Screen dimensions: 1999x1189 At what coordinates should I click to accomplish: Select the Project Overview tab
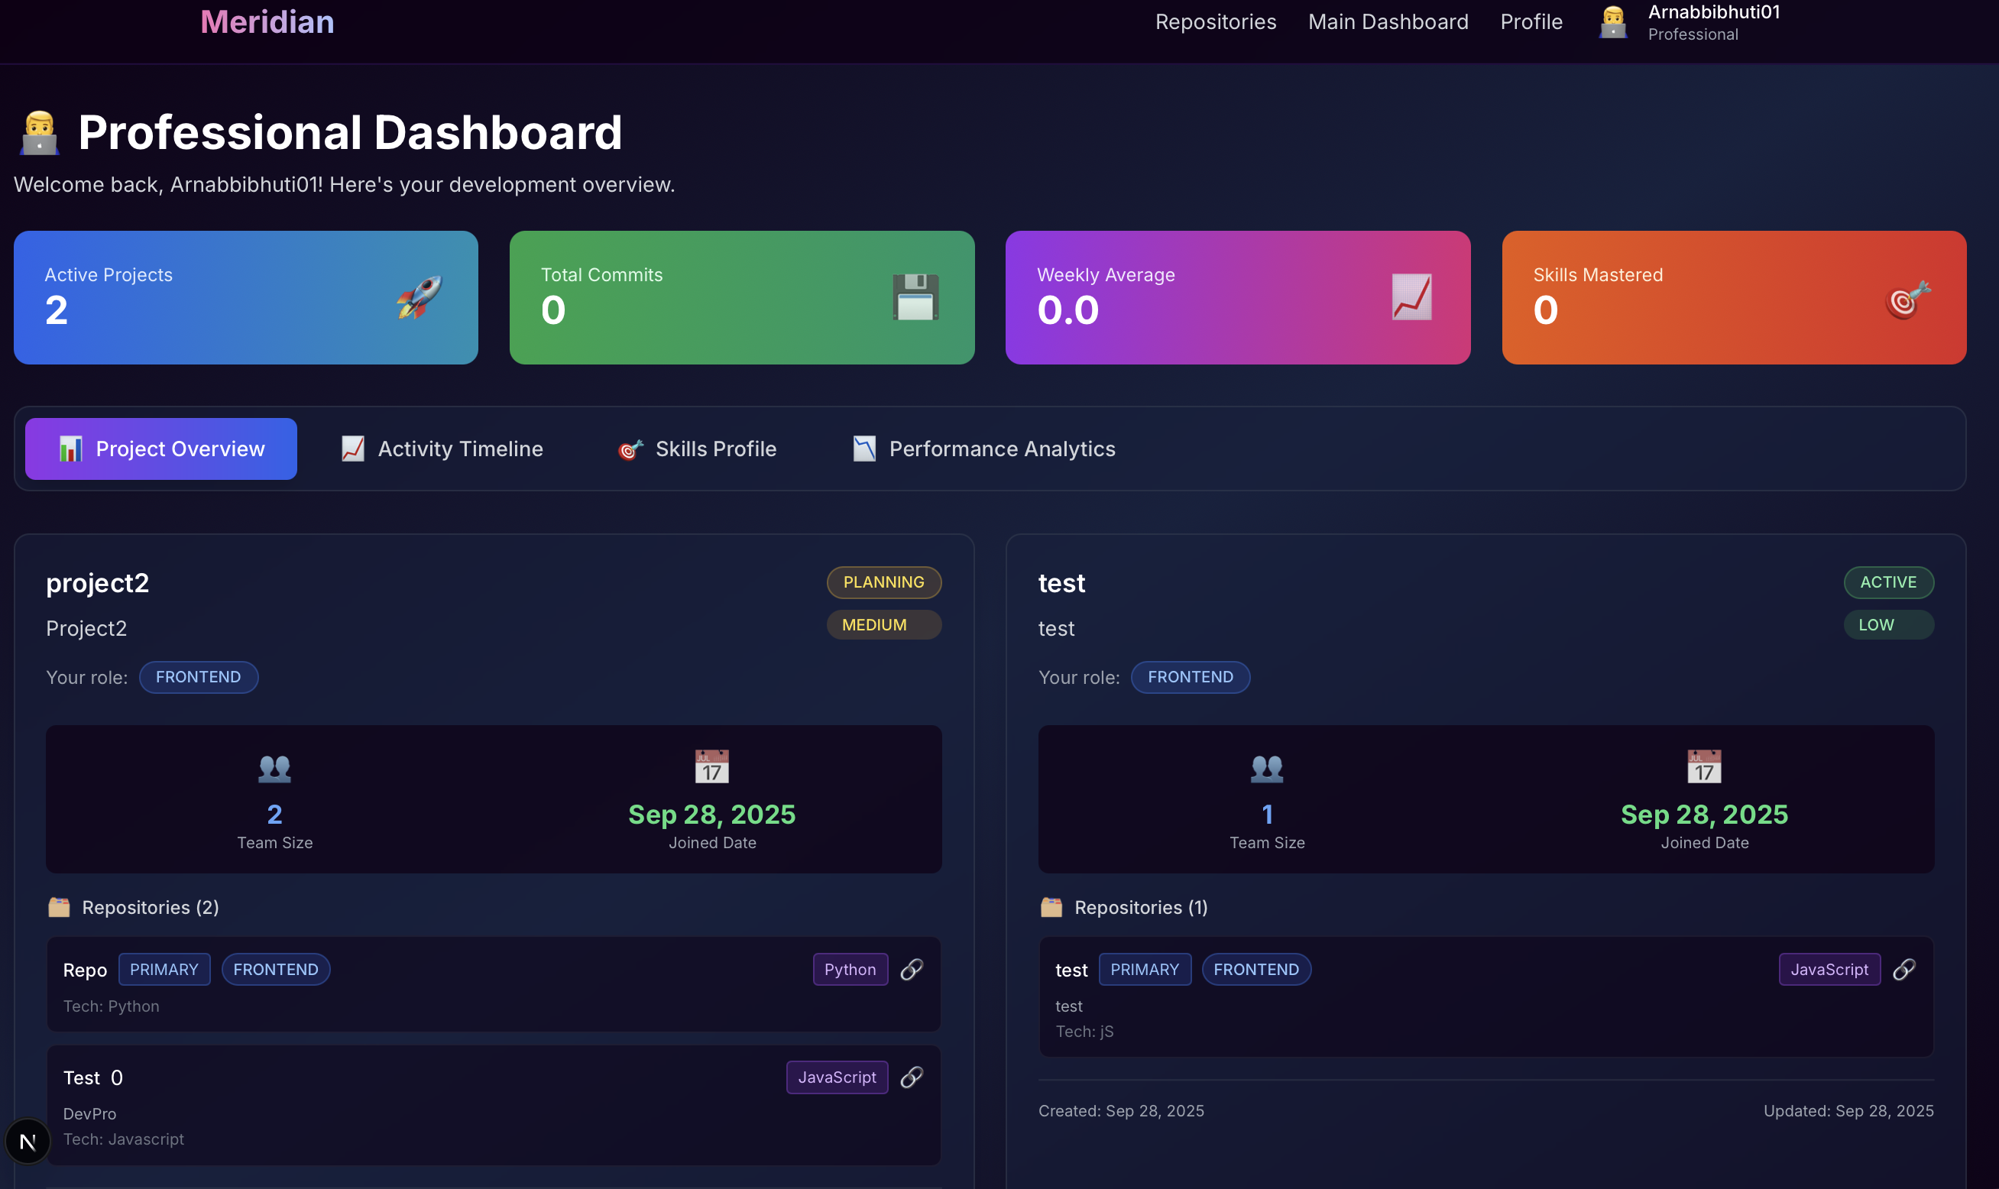click(161, 449)
